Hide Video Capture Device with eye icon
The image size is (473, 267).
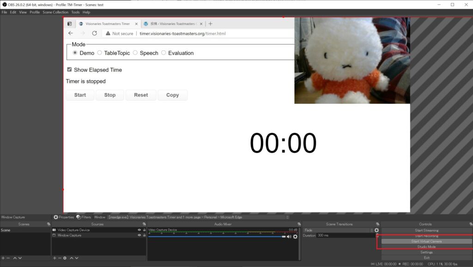click(x=139, y=230)
